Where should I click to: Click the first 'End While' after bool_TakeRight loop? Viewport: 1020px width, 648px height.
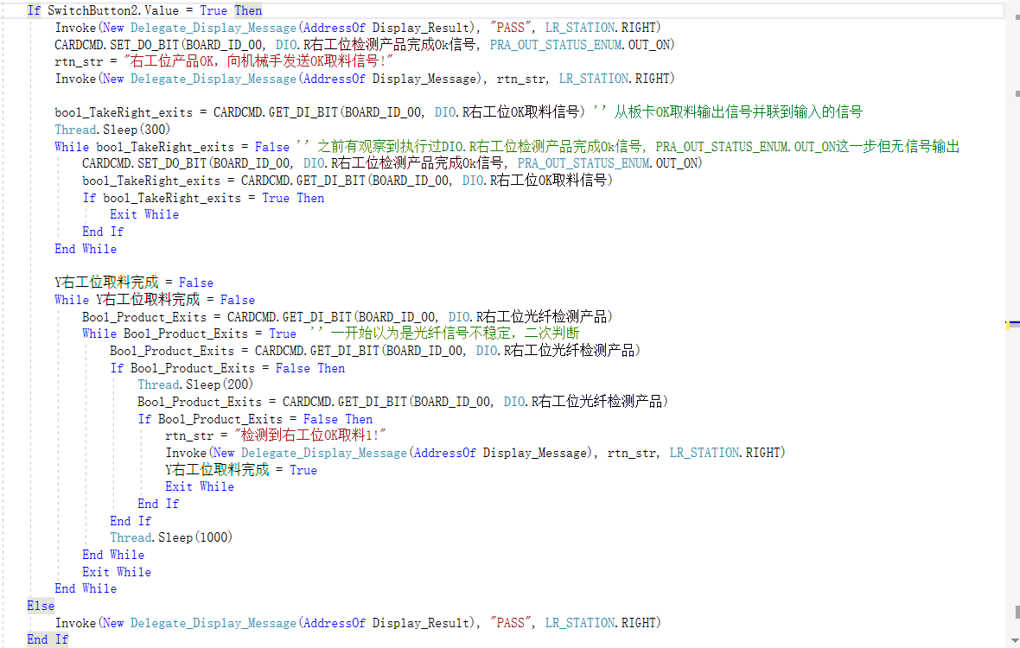(x=86, y=248)
